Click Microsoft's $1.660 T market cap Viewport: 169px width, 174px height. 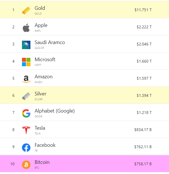point(144,61)
